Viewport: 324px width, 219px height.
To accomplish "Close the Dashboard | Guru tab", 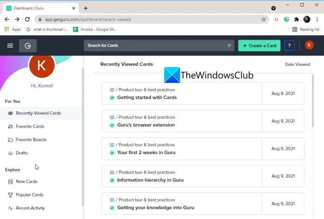I will tap(74, 8).
